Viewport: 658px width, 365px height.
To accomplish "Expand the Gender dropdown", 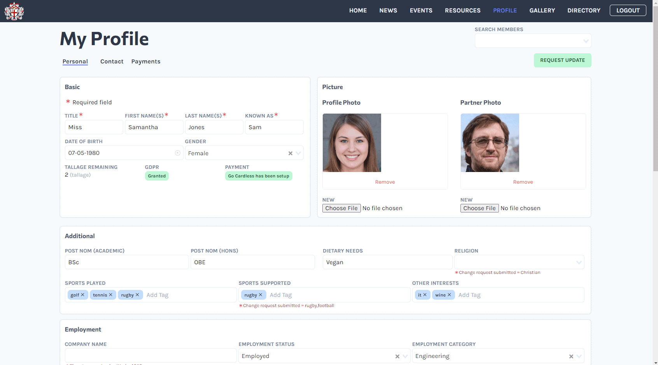I will click(298, 153).
